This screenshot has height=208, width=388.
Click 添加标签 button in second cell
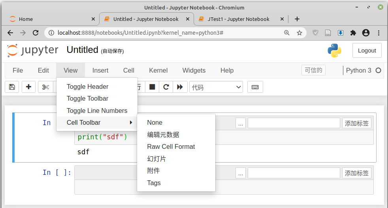coord(356,173)
